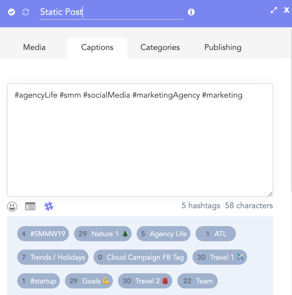Screen dimensions: 292x295
Task: Click the purple hashtag manager icon
Action: click(49, 206)
